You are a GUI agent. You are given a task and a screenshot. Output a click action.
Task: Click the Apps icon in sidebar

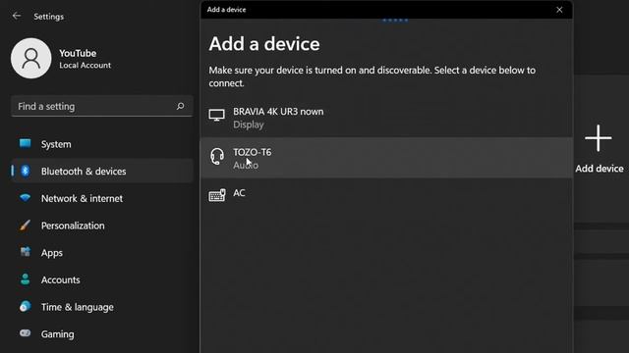coord(26,252)
